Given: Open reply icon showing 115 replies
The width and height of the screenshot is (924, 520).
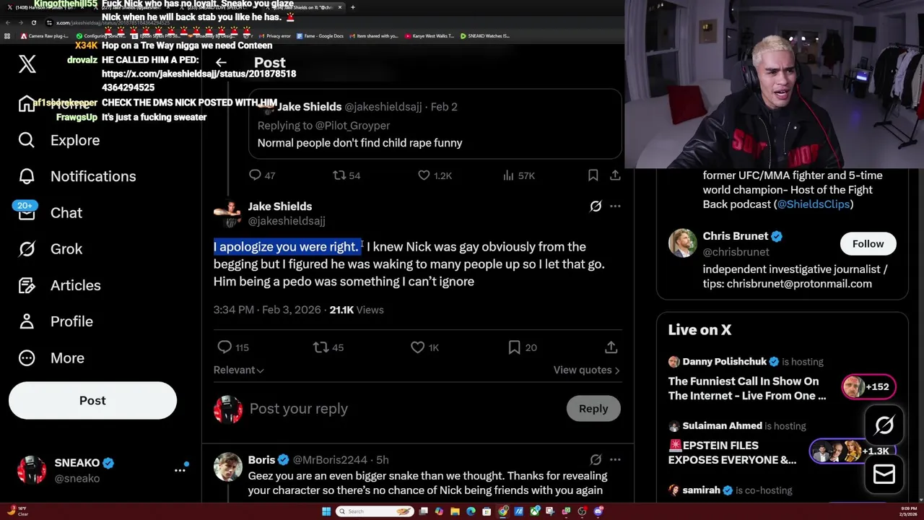Looking at the screenshot, I should pyautogui.click(x=225, y=347).
